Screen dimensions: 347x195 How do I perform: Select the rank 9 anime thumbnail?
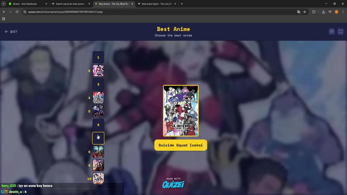point(98,165)
